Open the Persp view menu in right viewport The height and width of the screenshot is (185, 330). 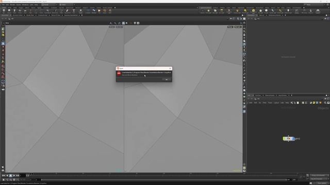(230, 27)
